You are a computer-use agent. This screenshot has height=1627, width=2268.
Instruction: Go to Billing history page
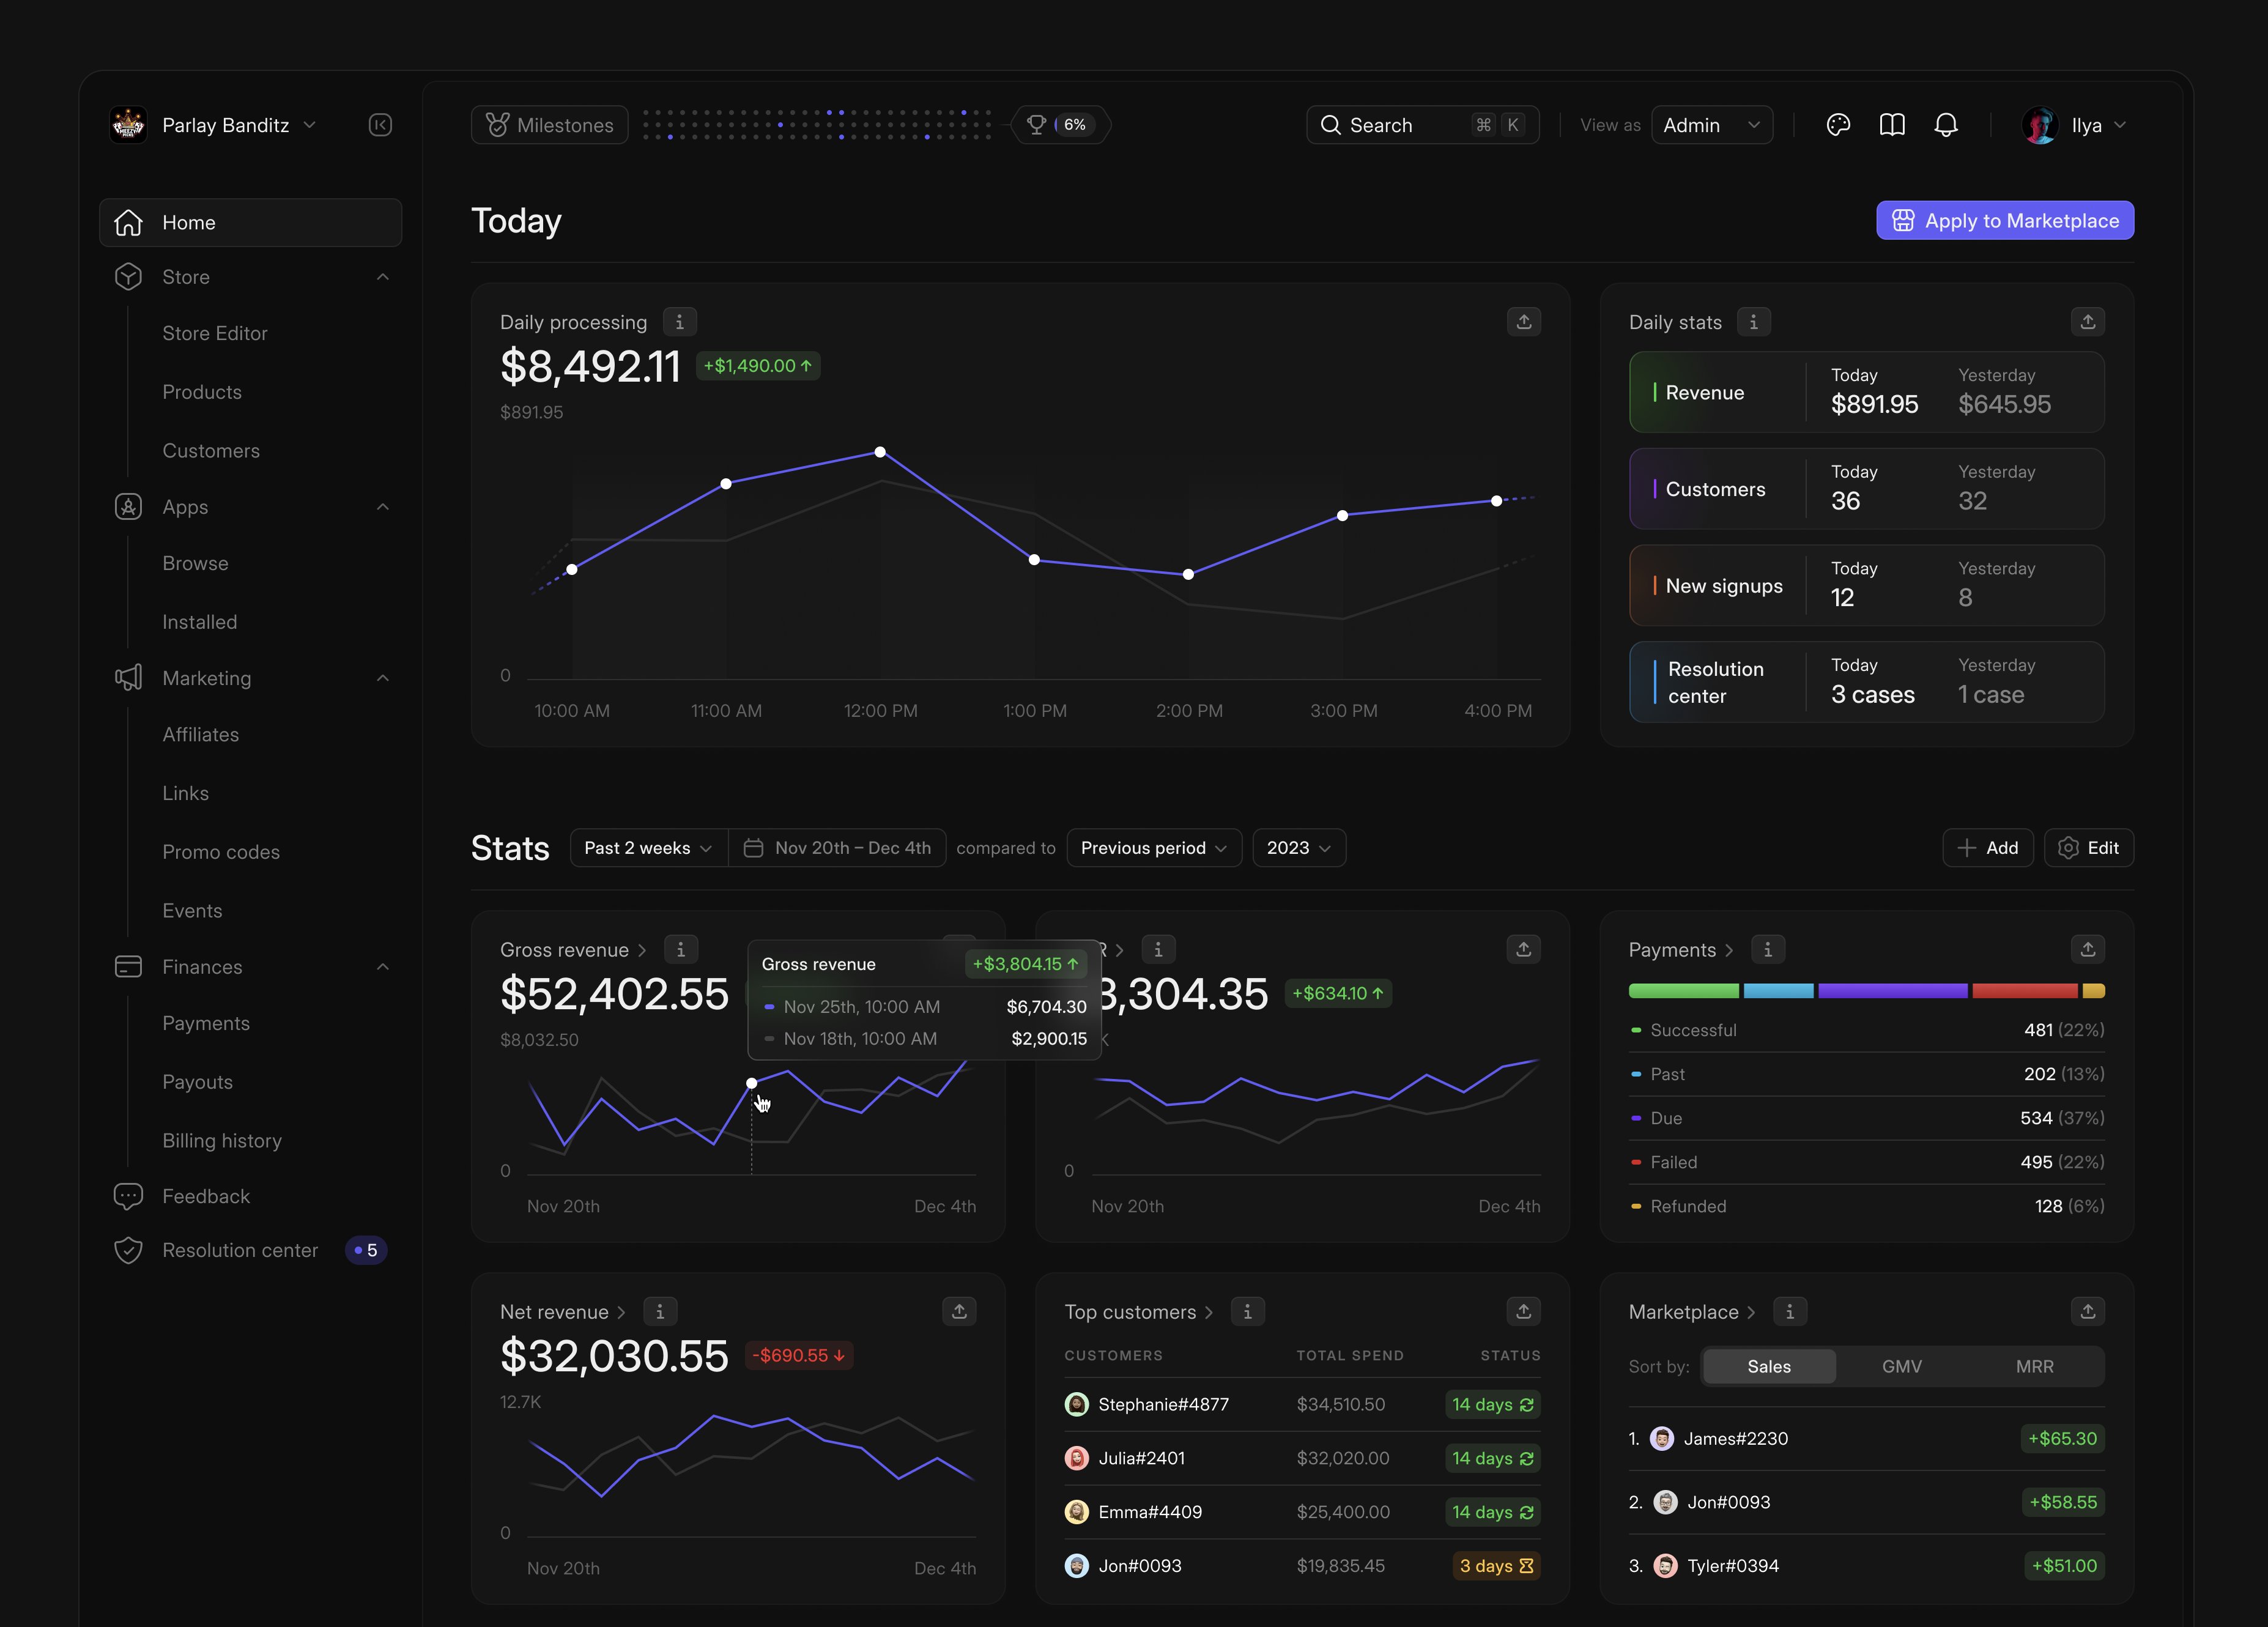tap(222, 1141)
